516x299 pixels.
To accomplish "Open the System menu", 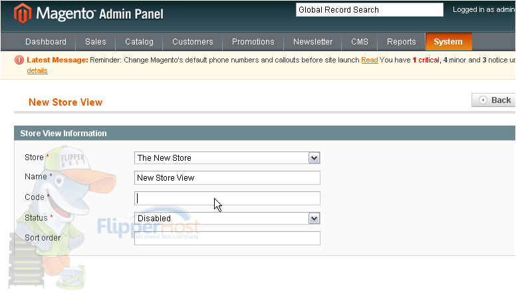I will [449, 42].
